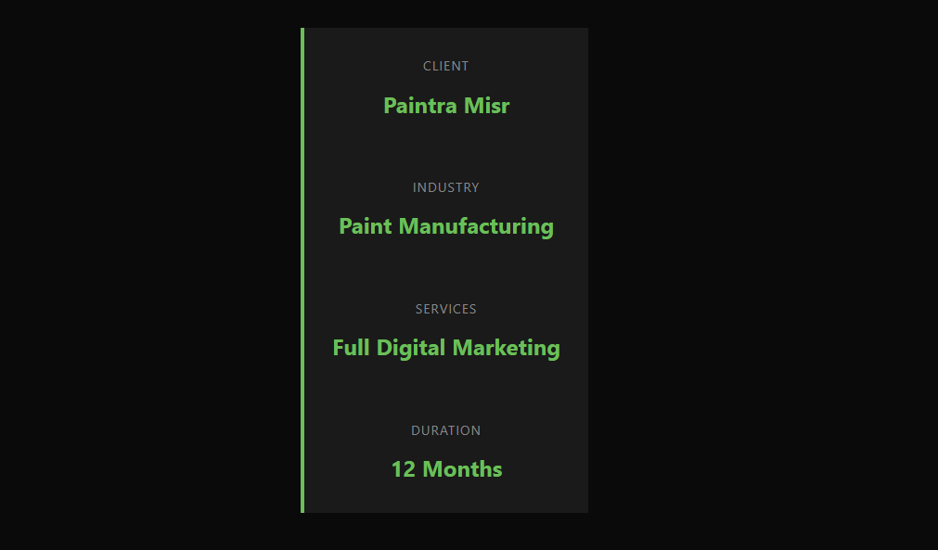Screen dimensions: 938x550
Task: Select the word Misr in the client name
Action: tap(487, 106)
